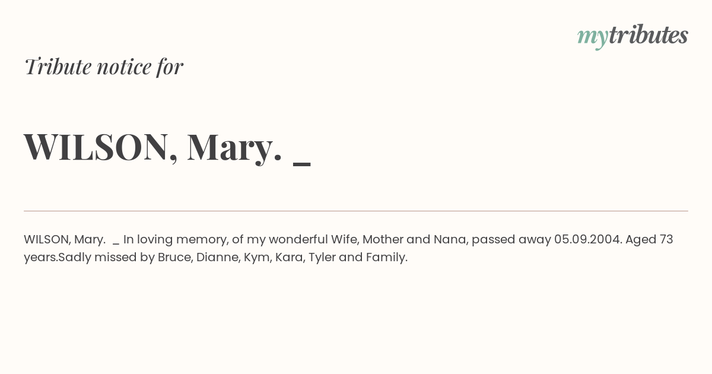Click the name Kara in the notice

(x=289, y=258)
